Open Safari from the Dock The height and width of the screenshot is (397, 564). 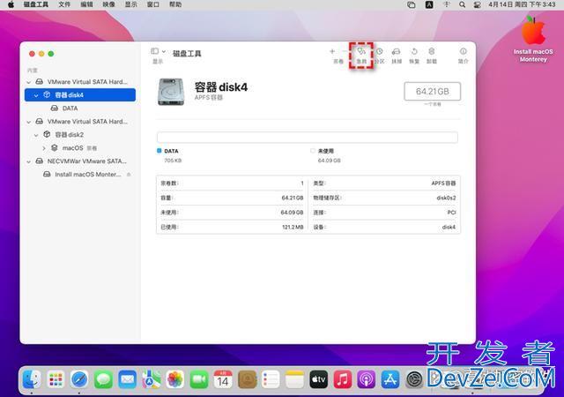coord(79,379)
